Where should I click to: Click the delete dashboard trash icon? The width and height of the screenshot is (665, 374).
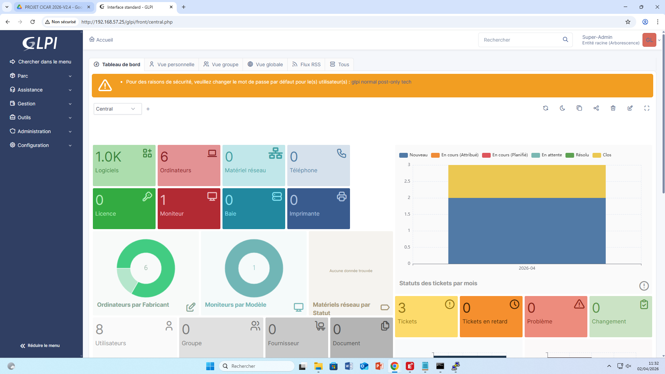pos(613,108)
